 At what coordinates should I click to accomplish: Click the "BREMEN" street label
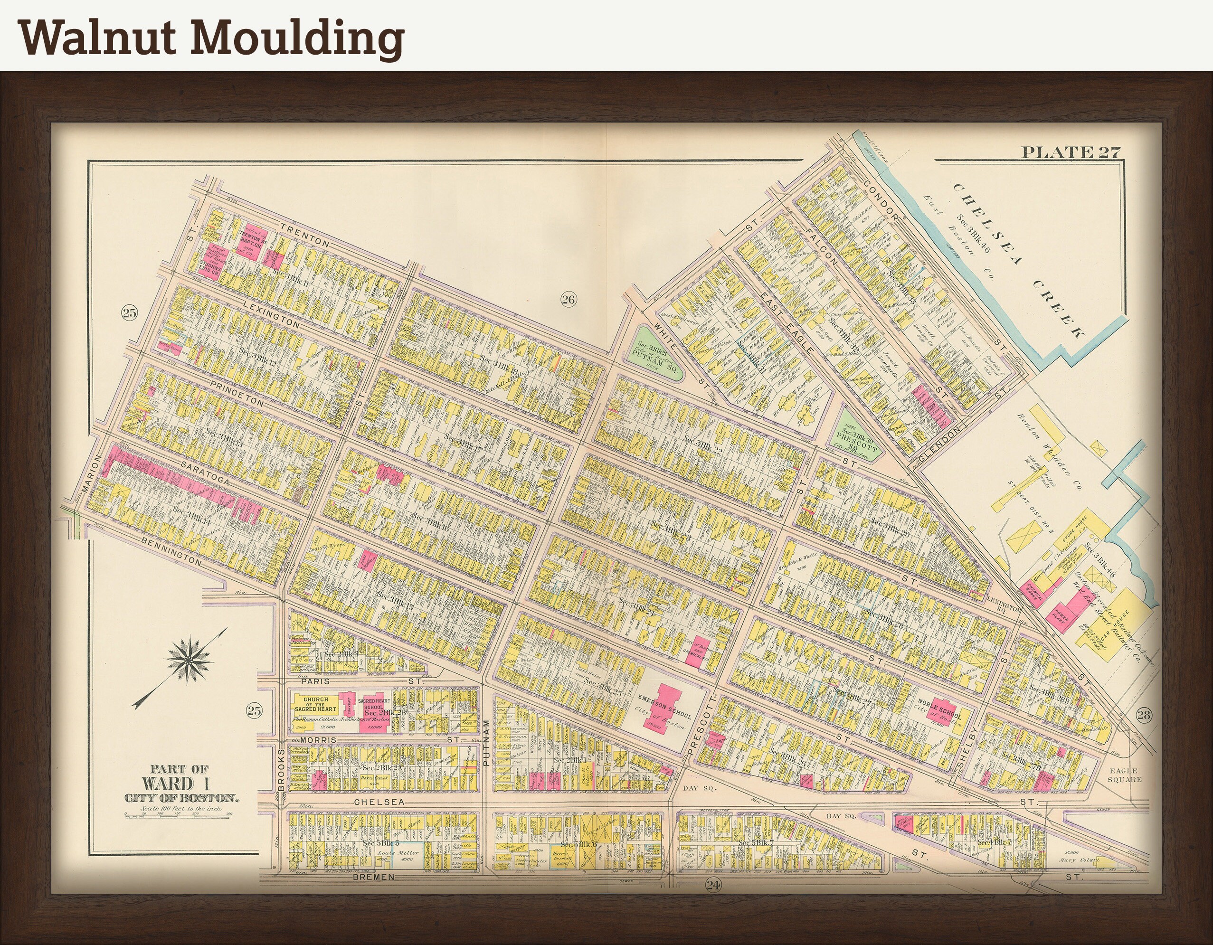tap(374, 876)
